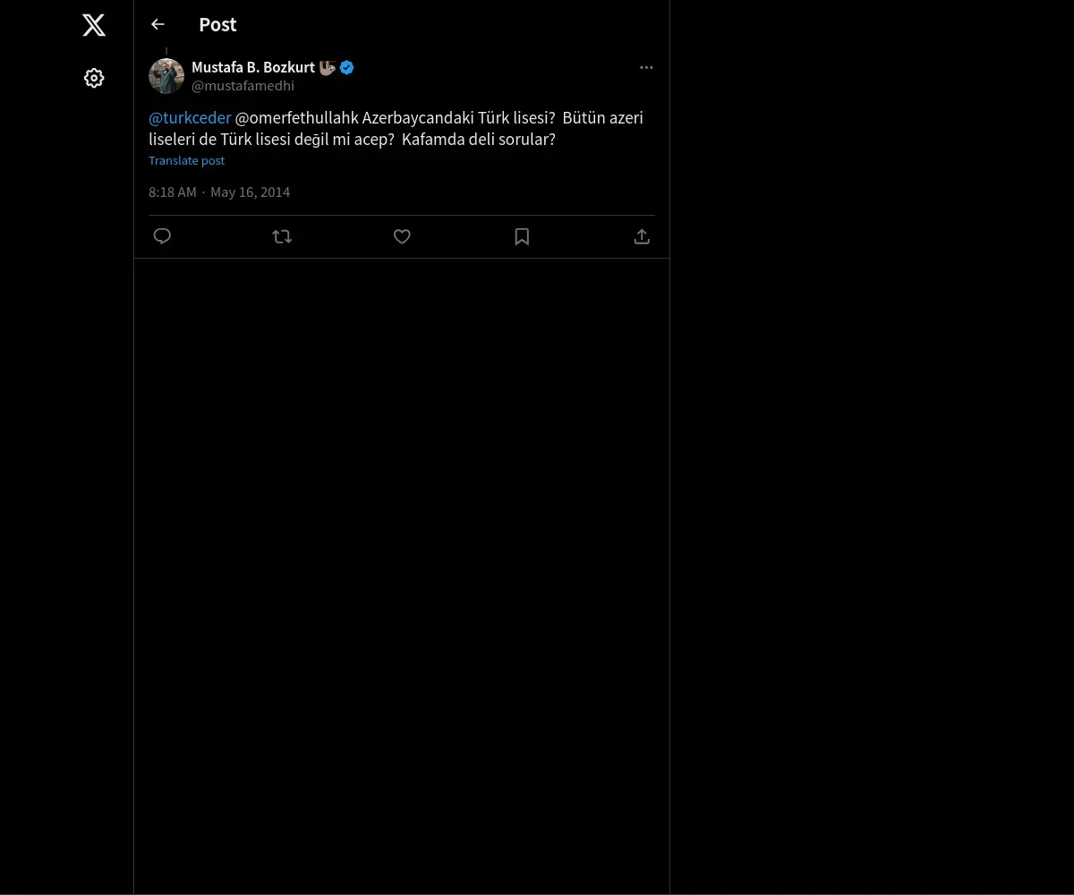The height and width of the screenshot is (895, 1074).
Task: Share the post via upload arrow icon
Action: 642,236
